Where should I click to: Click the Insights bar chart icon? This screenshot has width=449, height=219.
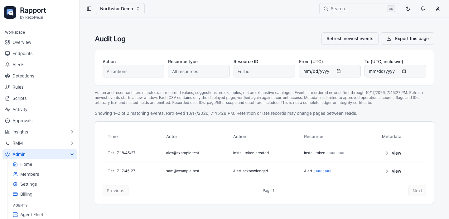(x=7, y=132)
